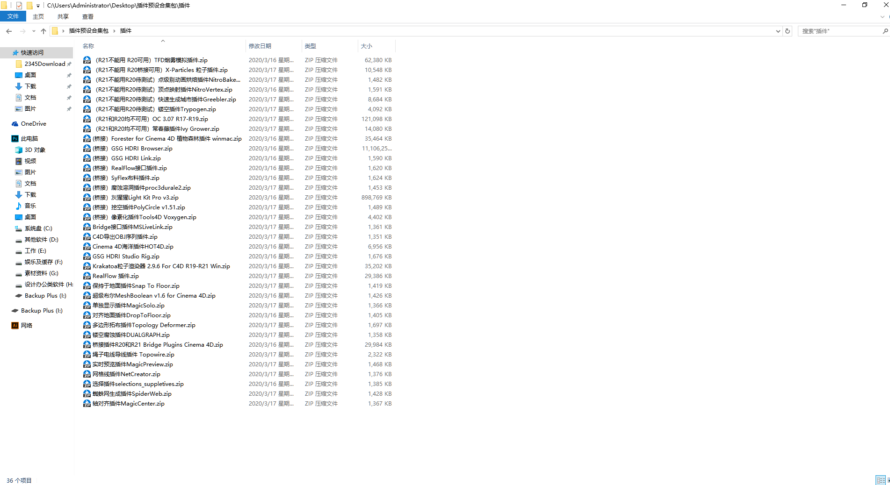The image size is (890, 485).
Task: Select the GSG HDRI Browser.zip file icon
Action: coord(87,149)
